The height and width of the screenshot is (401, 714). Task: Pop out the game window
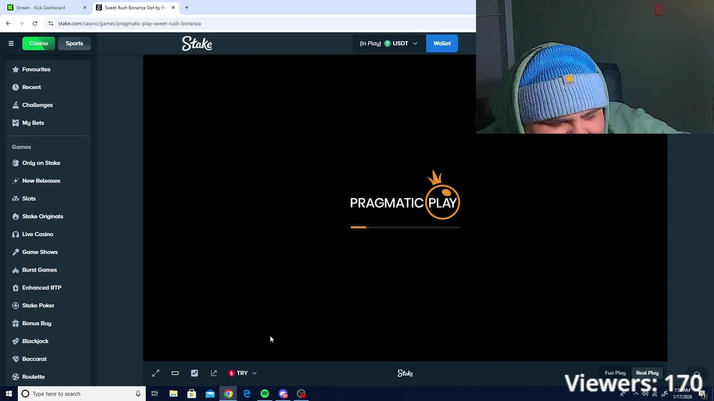tap(214, 373)
